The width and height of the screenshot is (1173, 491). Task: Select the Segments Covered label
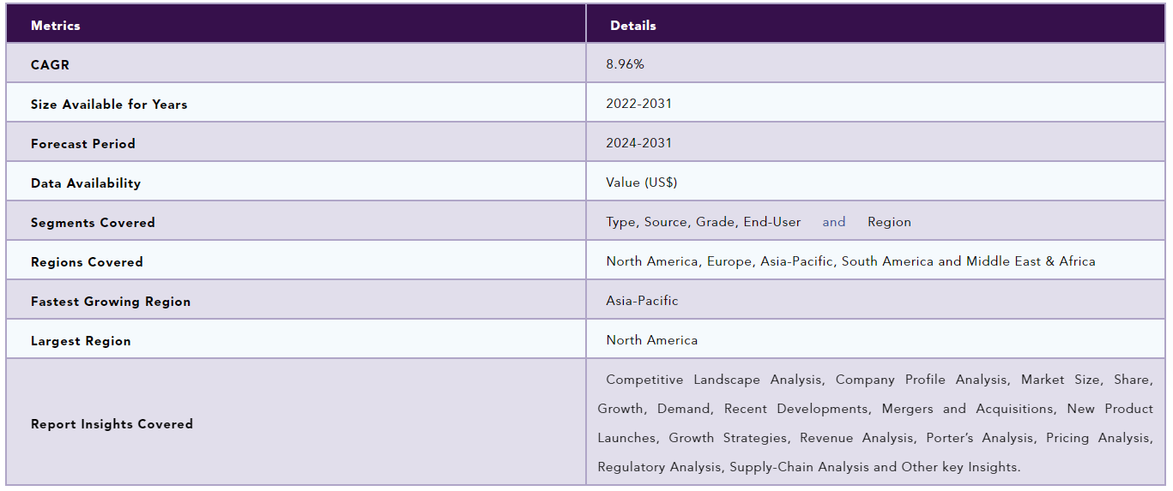[93, 223]
